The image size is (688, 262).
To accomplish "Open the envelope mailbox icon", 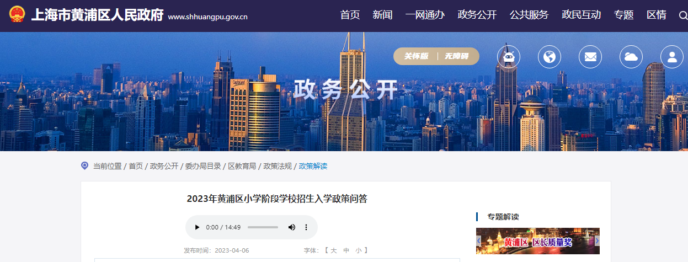I will pyautogui.click(x=590, y=56).
